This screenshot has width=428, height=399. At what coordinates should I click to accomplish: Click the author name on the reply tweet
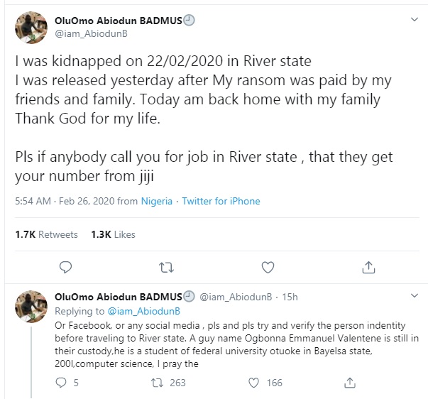[x=118, y=297]
